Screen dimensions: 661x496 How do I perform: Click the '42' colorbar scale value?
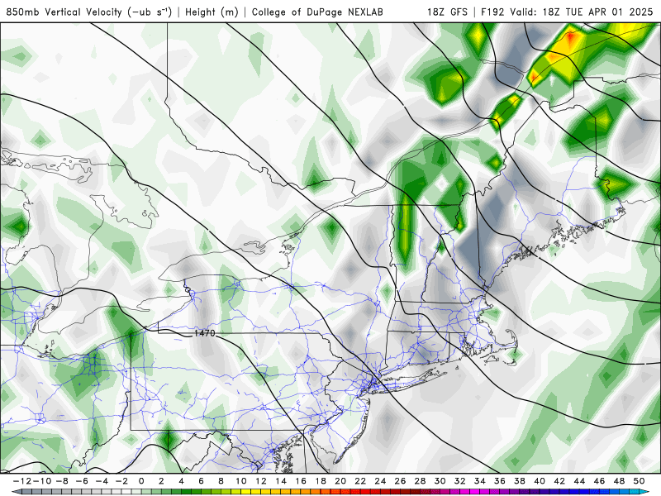(x=559, y=481)
